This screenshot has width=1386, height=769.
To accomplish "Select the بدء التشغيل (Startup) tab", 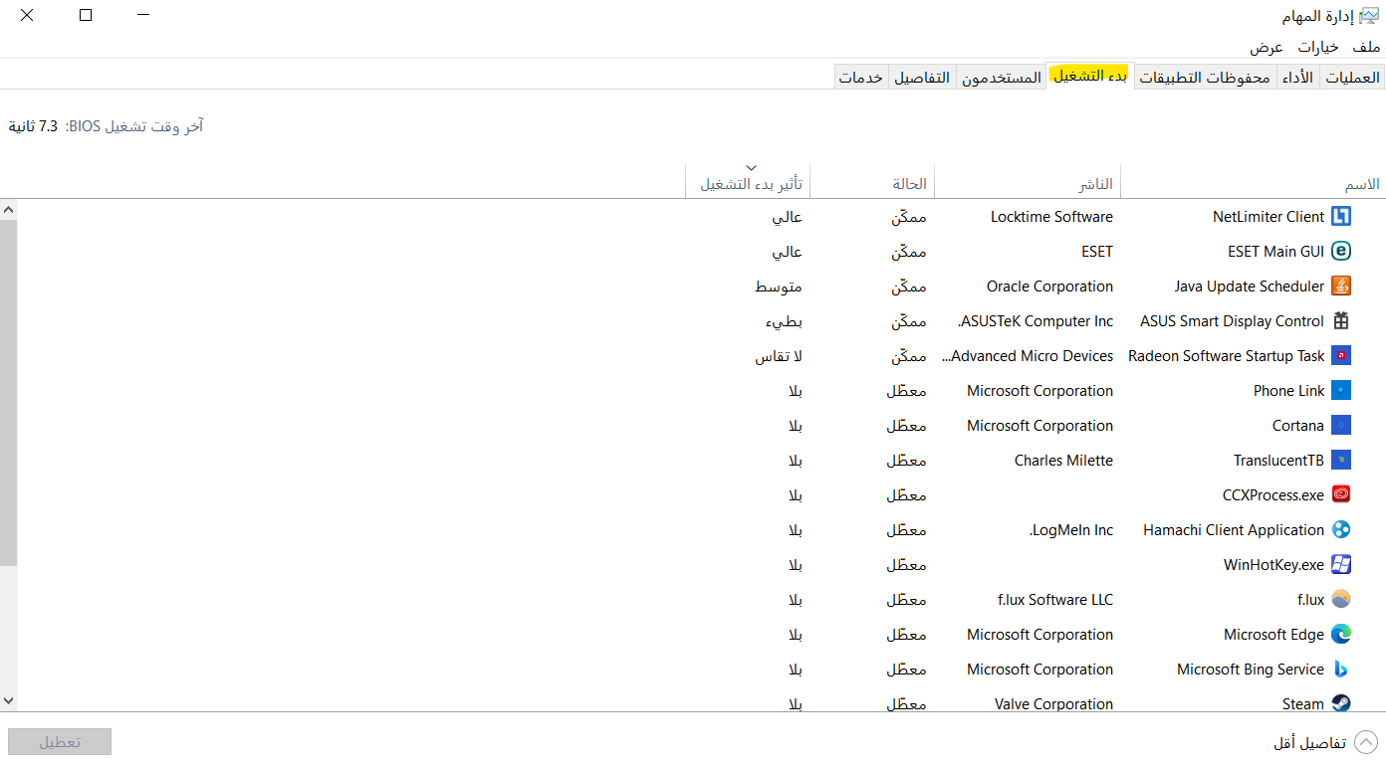I will (x=1090, y=76).
